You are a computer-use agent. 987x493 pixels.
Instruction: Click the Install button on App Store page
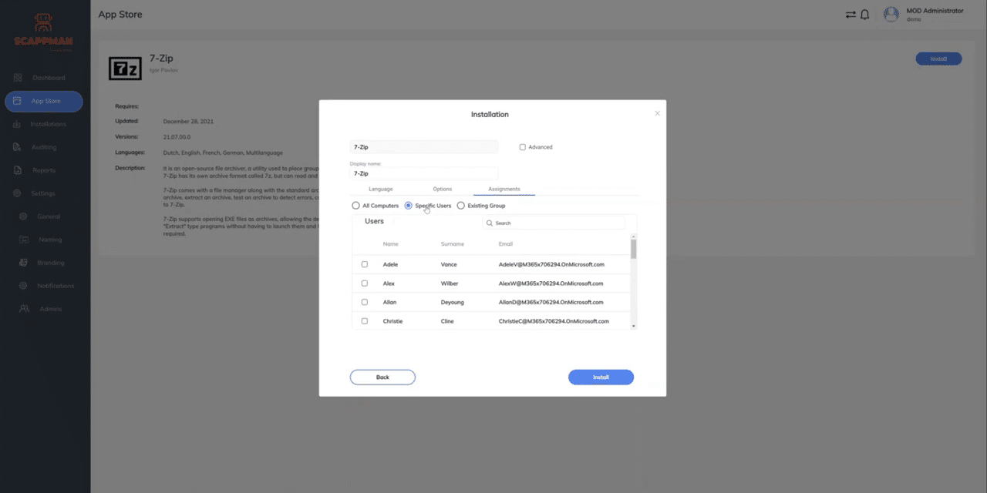point(938,59)
